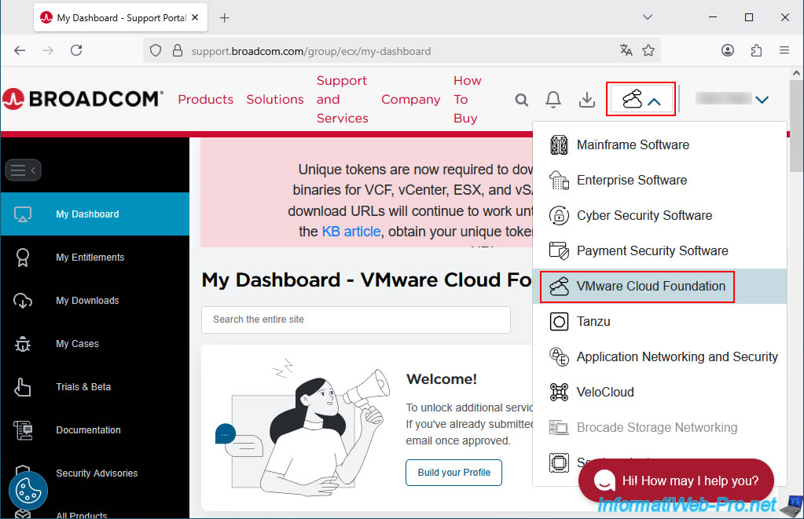
Task: Click the cookie settings icon
Action: point(28,491)
